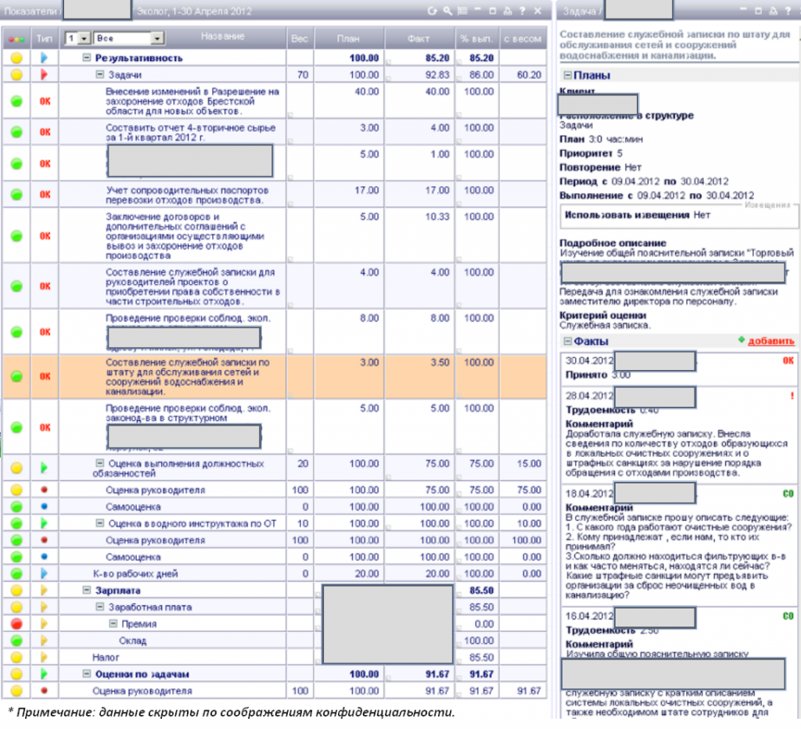801x729 pixels.
Task: Open task Заключение договоров и дополнительных соглашений
Action: pyautogui.click(x=185, y=236)
